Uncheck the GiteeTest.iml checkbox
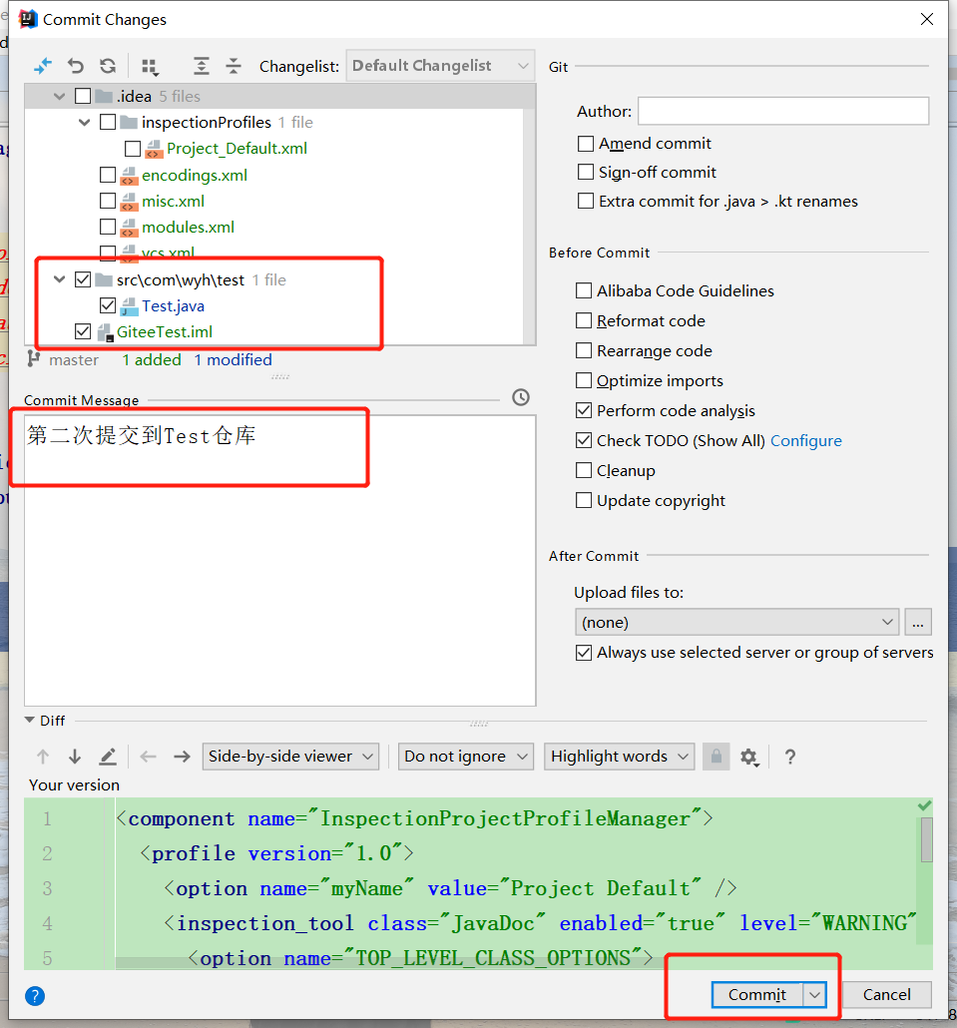 (x=83, y=331)
